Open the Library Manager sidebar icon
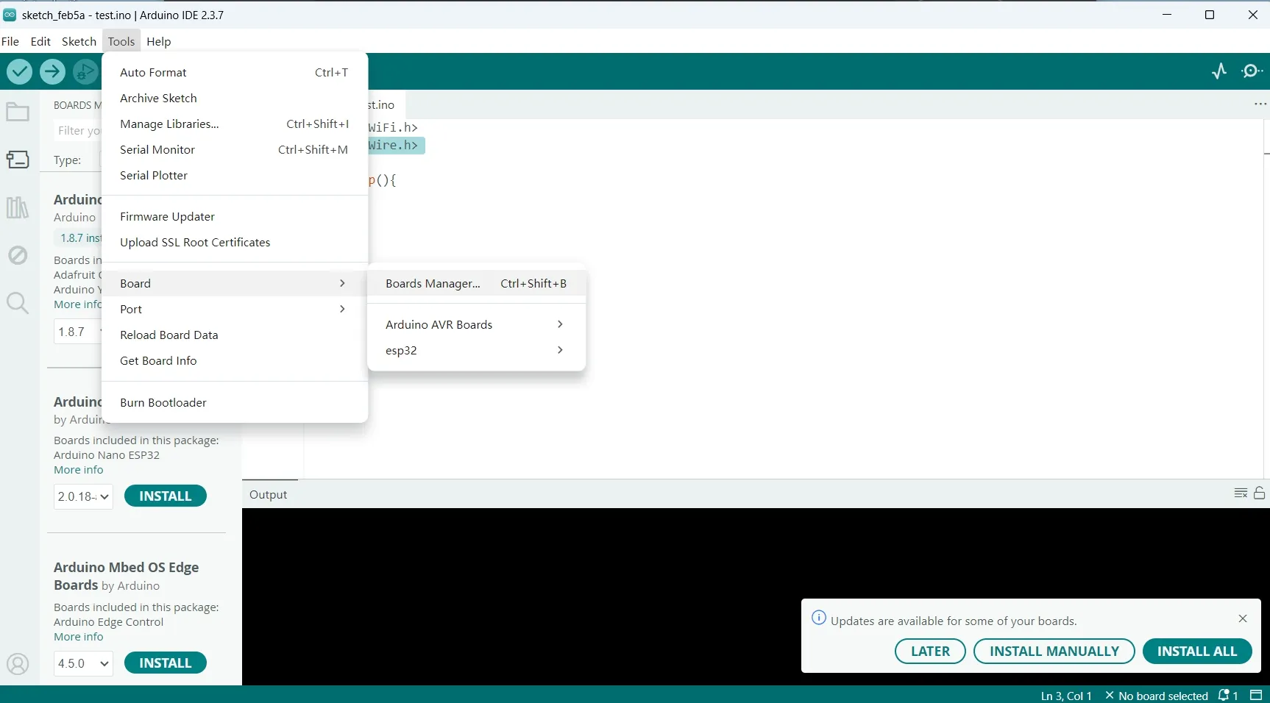Viewport: 1270px width, 703px height. (18, 208)
